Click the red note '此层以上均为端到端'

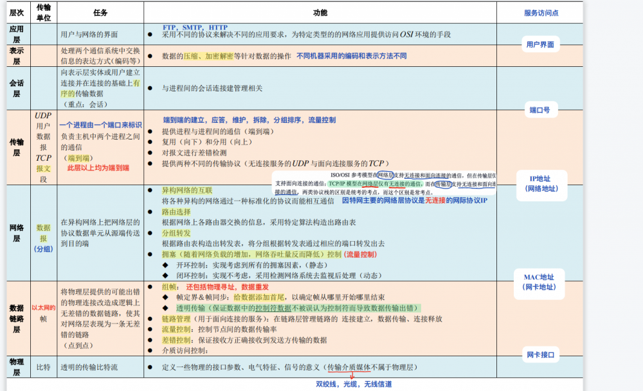98,168
